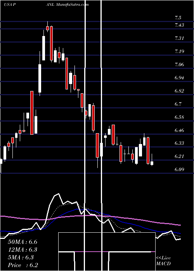The width and height of the screenshot is (194, 271).
Task: Click the 6.21 price axis label
Action: click(179, 156)
